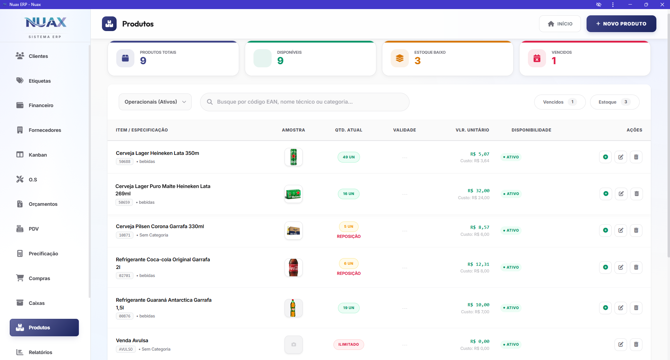
Task: Filter by Estoque chip
Action: pyautogui.click(x=614, y=102)
